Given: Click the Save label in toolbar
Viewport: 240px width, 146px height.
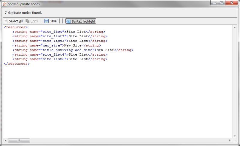Looking at the screenshot, I should (x=53, y=21).
